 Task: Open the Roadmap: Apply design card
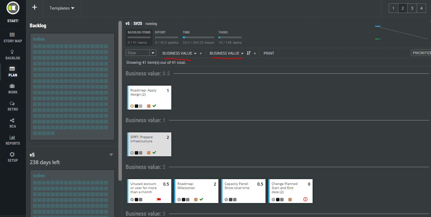[x=149, y=98]
